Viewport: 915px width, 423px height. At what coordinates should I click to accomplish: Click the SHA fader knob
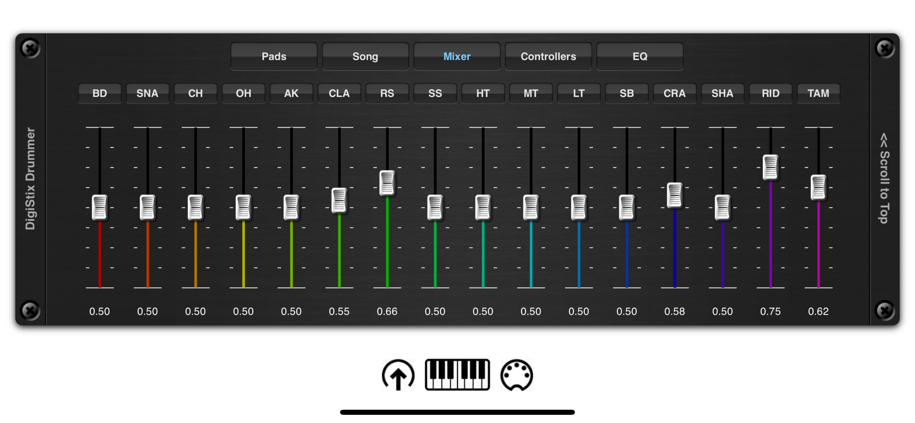tap(722, 207)
